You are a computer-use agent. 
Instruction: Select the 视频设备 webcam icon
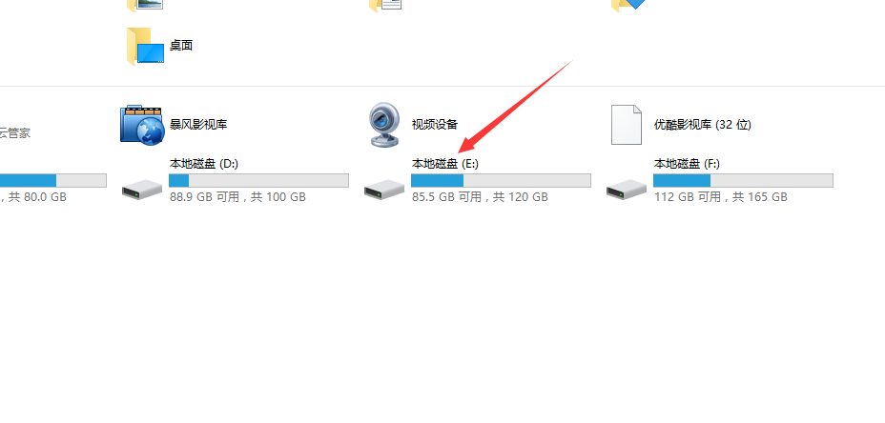384,125
